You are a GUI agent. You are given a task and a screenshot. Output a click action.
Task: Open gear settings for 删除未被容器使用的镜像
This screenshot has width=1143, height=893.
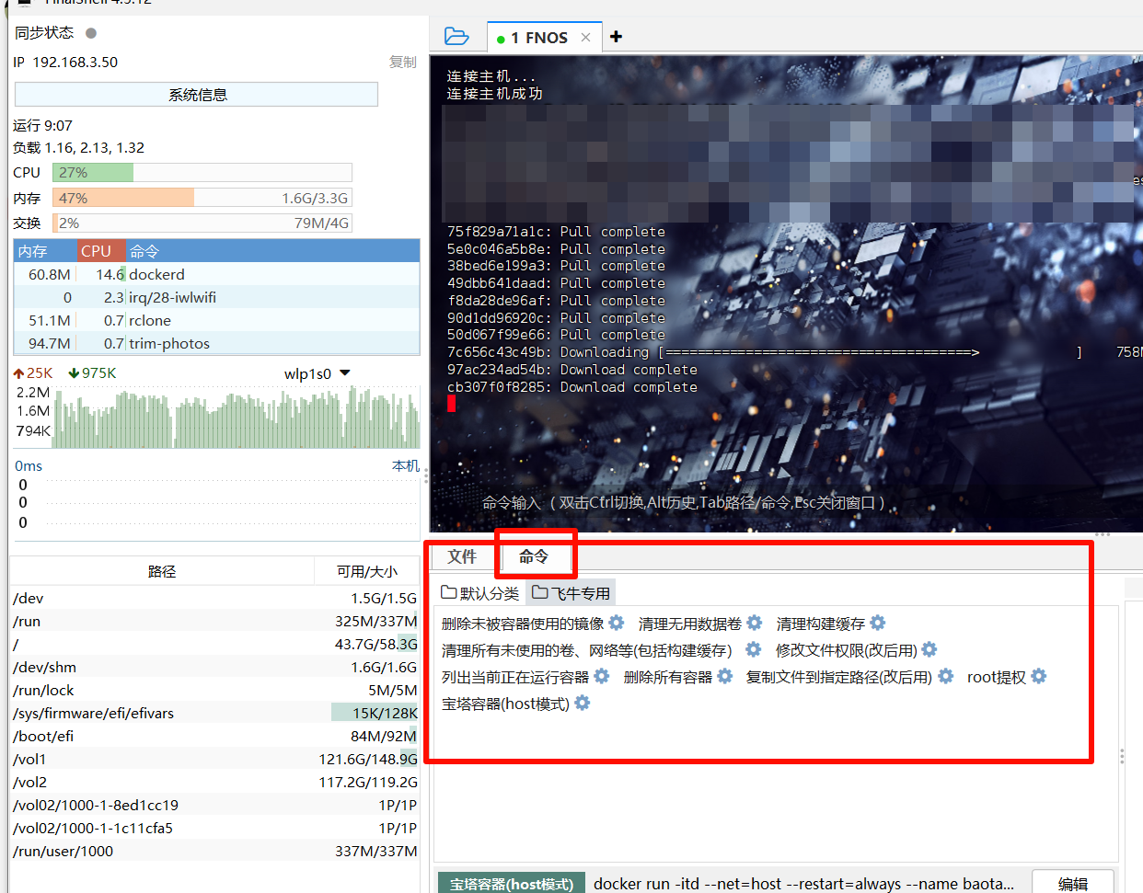click(x=617, y=623)
